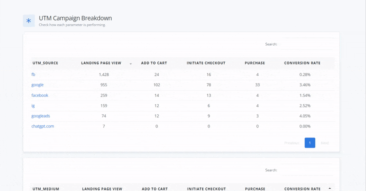Focus the first table's Search field
The height and width of the screenshot is (191, 366).
[x=307, y=44]
